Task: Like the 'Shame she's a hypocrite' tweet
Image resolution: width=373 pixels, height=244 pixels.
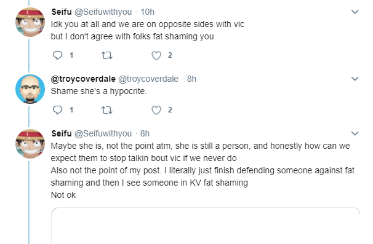Action: click(156, 110)
